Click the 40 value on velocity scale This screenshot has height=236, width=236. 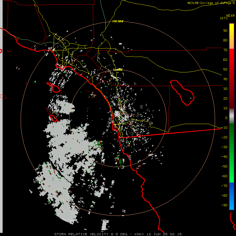(225, 79)
